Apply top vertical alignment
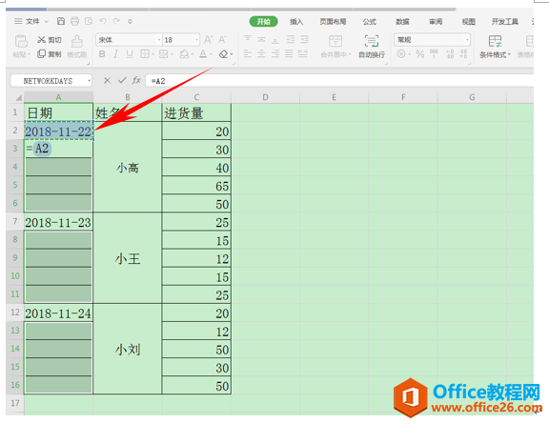Screen dimensions: 549x424 [x=248, y=39]
